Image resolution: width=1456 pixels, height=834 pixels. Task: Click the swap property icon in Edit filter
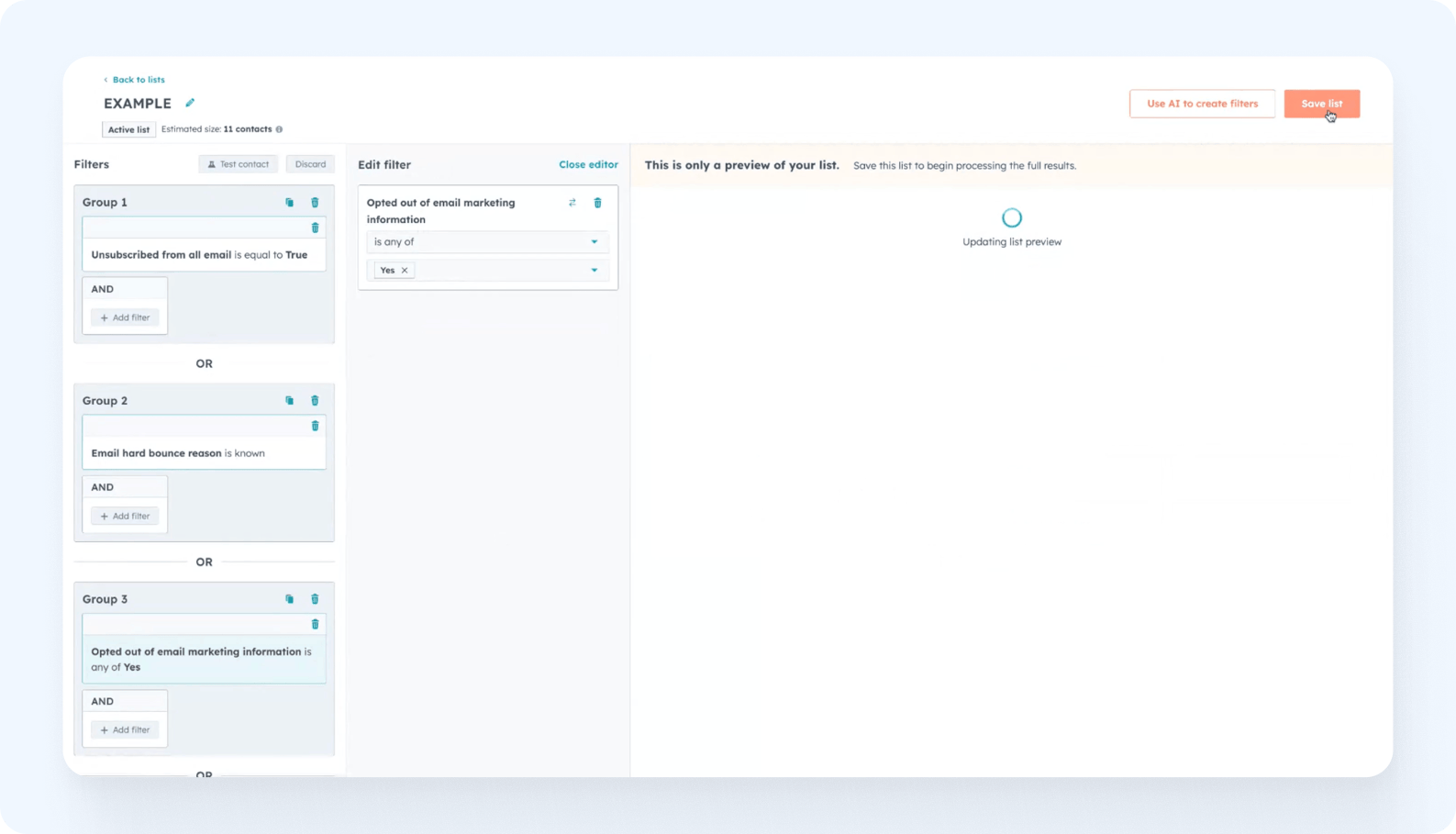point(572,203)
